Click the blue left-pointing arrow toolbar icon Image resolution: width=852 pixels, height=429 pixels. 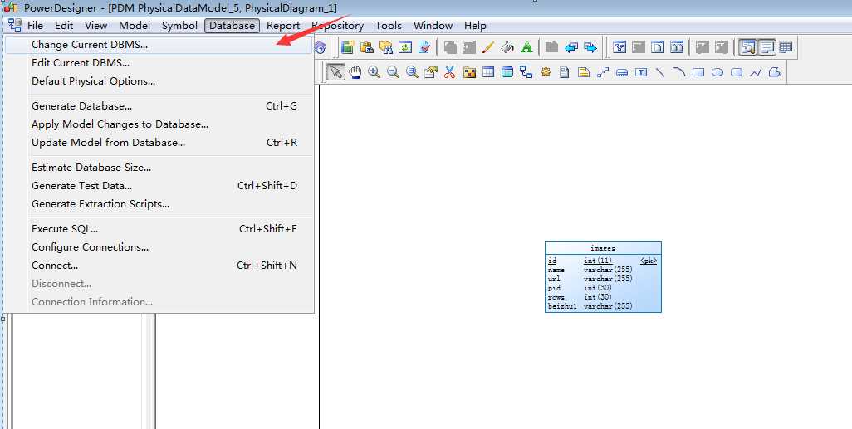[x=571, y=47]
